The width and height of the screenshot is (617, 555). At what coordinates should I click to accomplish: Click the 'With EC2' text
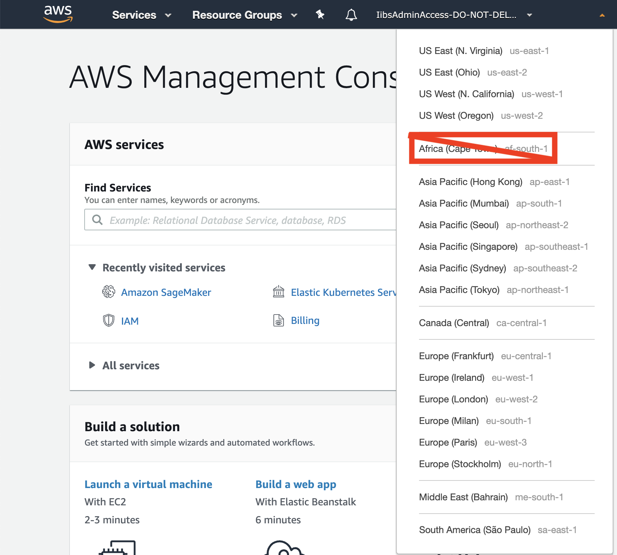(105, 502)
